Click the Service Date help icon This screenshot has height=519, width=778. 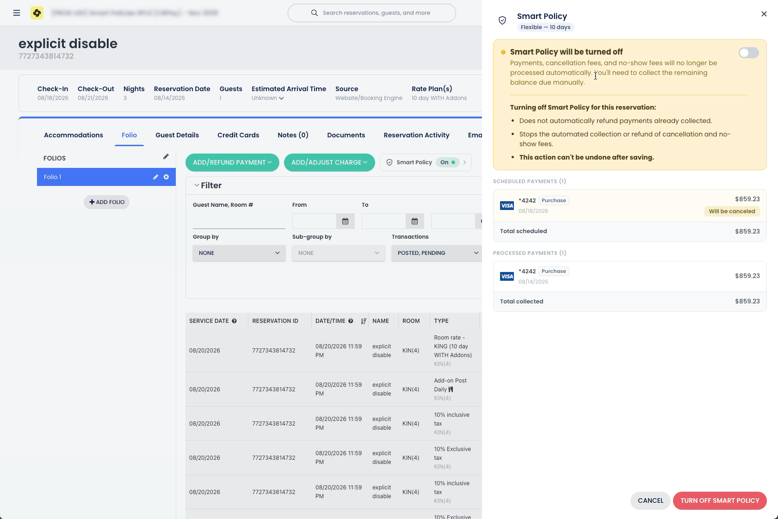[x=235, y=321]
